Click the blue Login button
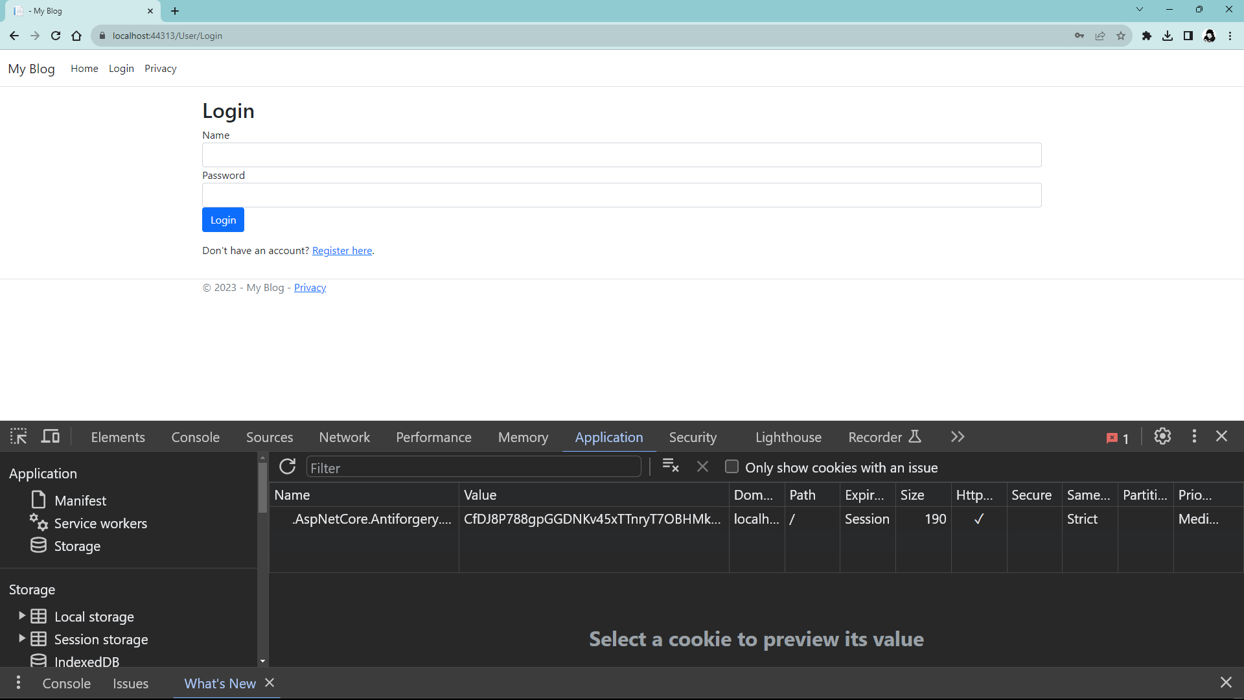 coord(223,220)
